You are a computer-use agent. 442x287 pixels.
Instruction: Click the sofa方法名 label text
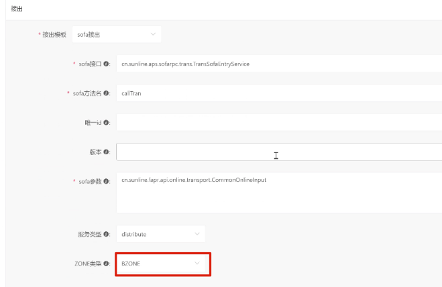87,93
